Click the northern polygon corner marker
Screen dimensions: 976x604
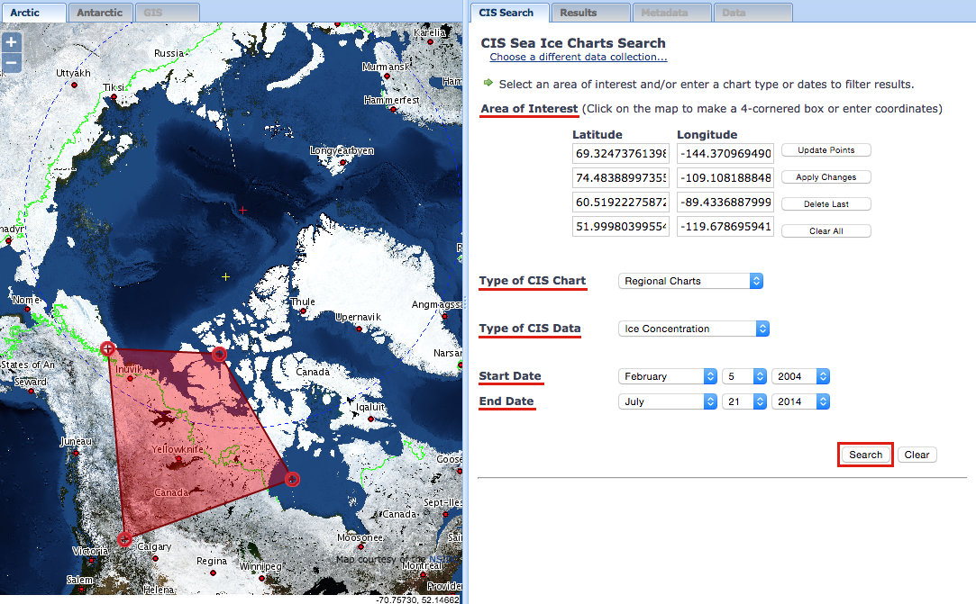click(x=219, y=354)
